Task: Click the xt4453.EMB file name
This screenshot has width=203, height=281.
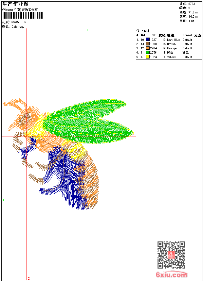Action: pyautogui.click(x=20, y=22)
